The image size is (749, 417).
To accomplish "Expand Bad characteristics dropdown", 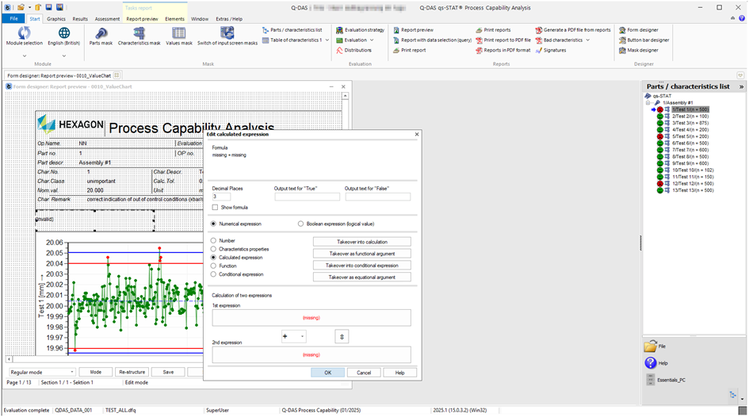I will click(587, 40).
